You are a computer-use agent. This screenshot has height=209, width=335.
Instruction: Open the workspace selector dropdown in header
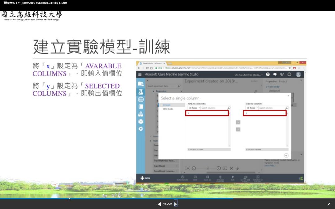point(249,75)
